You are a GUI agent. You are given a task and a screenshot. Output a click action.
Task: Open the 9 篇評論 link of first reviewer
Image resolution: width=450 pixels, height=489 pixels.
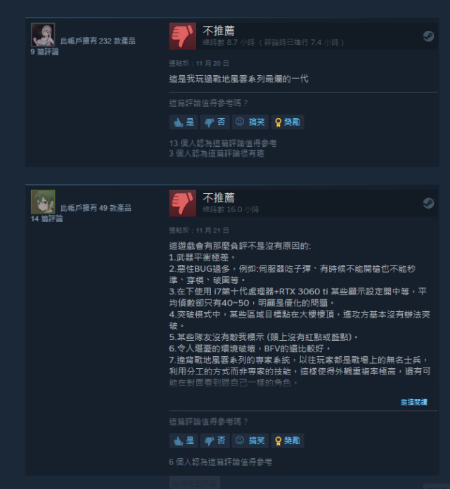click(44, 52)
